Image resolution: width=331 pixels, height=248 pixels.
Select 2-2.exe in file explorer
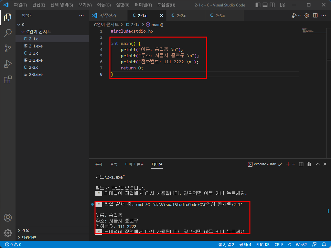point(52,60)
